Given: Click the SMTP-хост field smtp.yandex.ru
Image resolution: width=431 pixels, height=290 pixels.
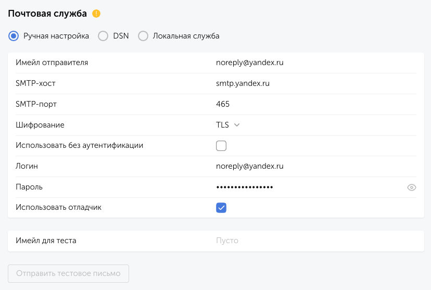Looking at the screenshot, I should (316, 84).
